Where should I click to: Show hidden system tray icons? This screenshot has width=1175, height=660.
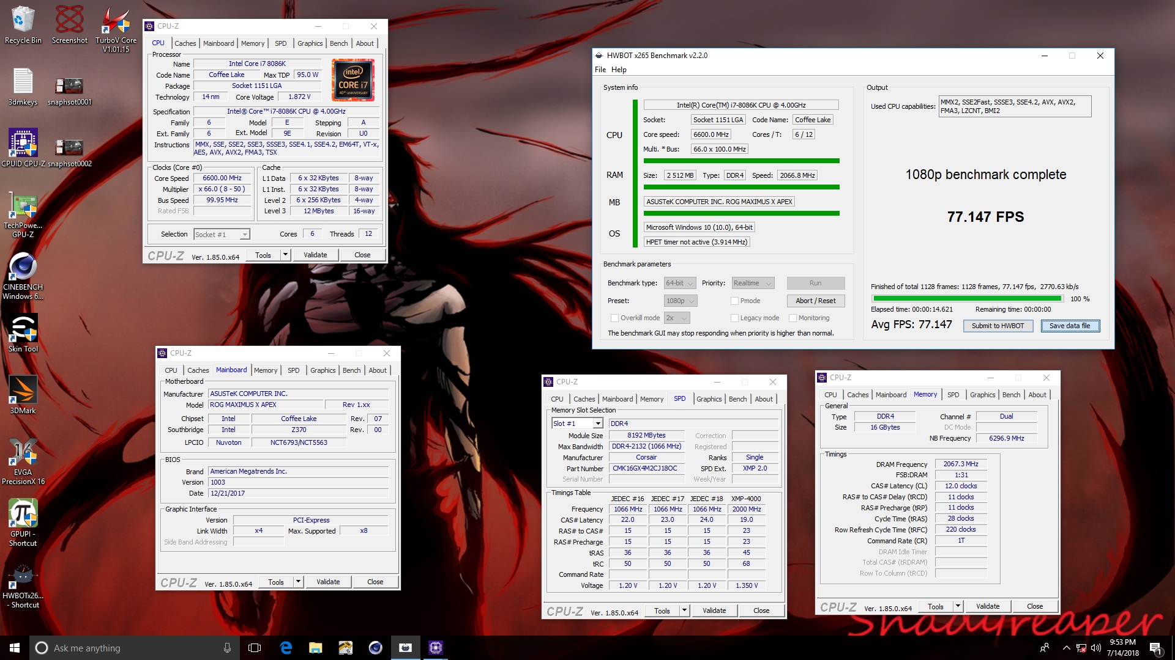(x=1066, y=648)
